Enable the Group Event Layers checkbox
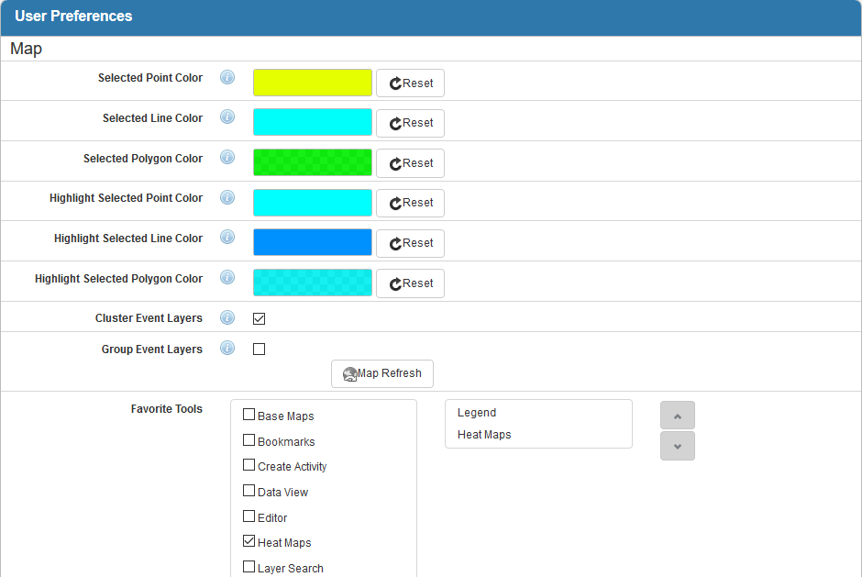This screenshot has height=577, width=862. point(259,348)
